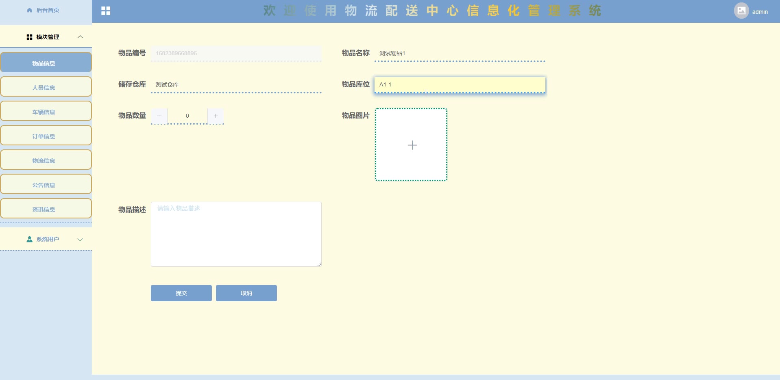Expand the 系统用户 section chevron
This screenshot has width=780, height=380.
[80, 240]
